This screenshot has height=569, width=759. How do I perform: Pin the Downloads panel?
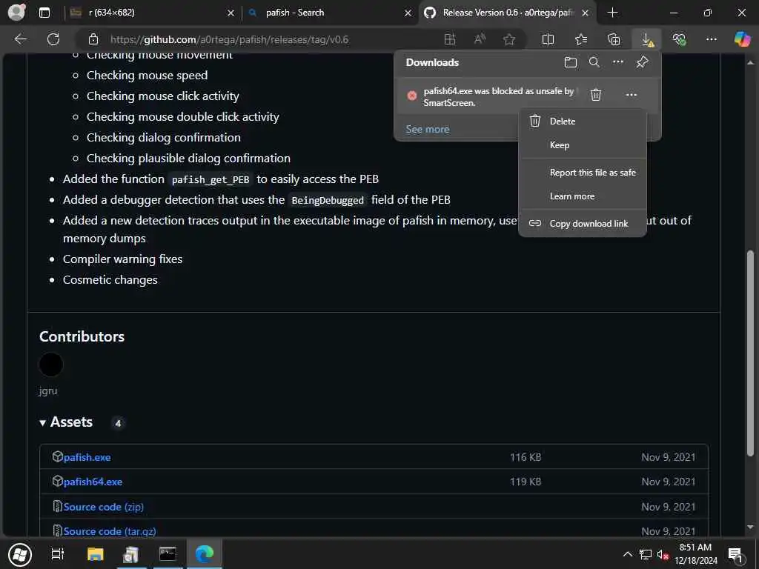coord(643,62)
